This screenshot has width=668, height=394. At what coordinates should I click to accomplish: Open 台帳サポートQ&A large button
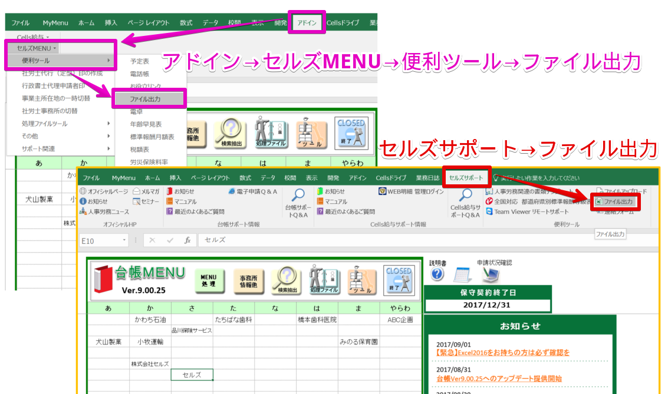tap(298, 203)
